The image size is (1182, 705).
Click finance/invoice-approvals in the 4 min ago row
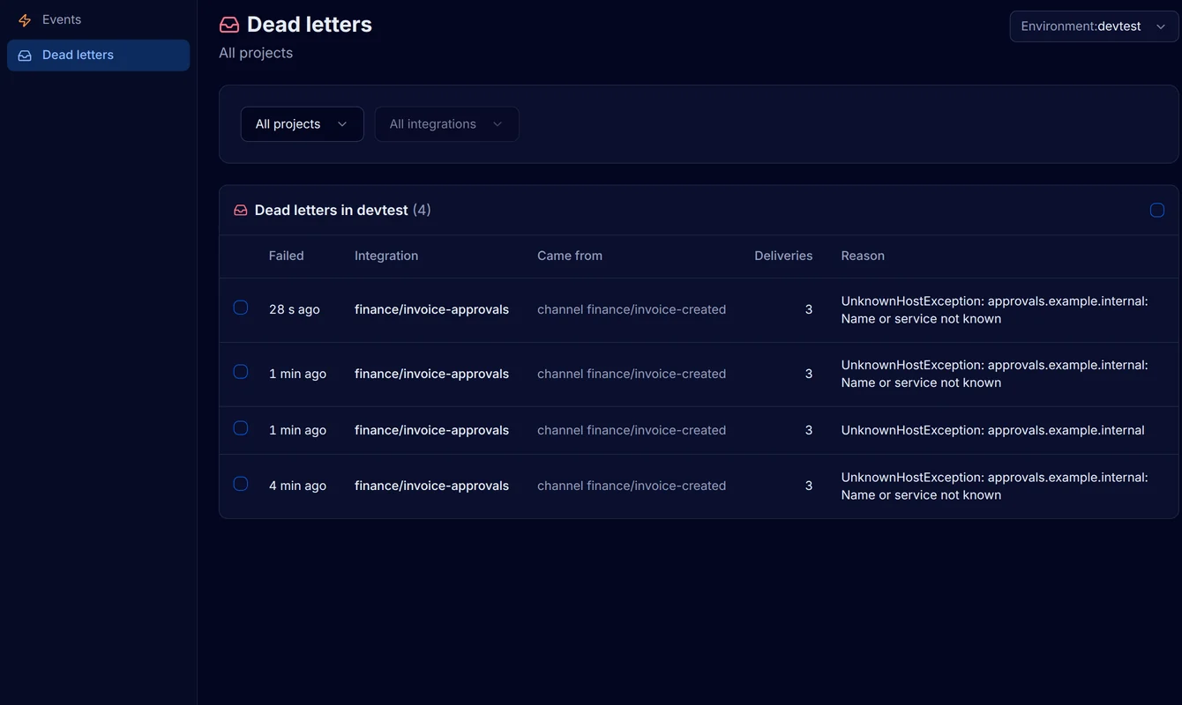pos(431,486)
